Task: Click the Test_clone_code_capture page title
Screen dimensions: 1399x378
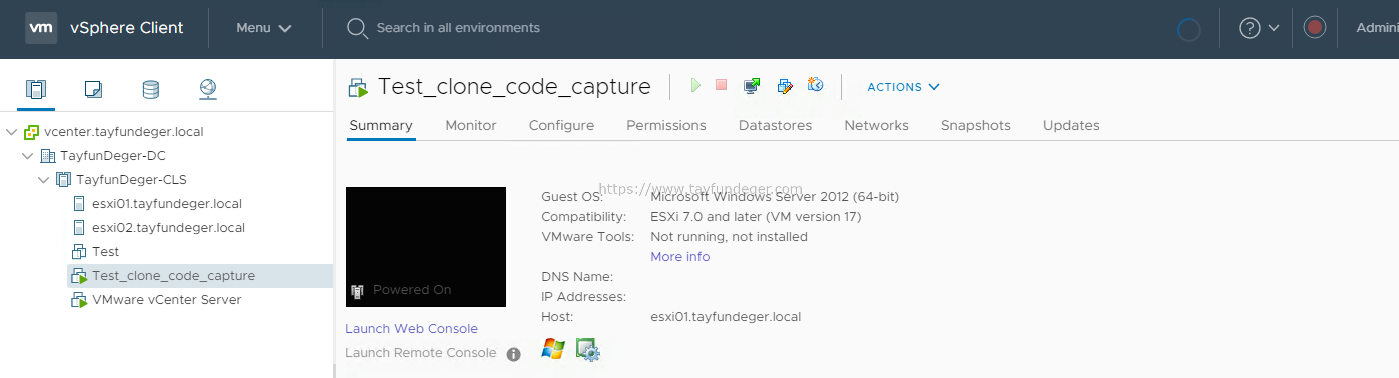Action: pyautogui.click(x=514, y=87)
